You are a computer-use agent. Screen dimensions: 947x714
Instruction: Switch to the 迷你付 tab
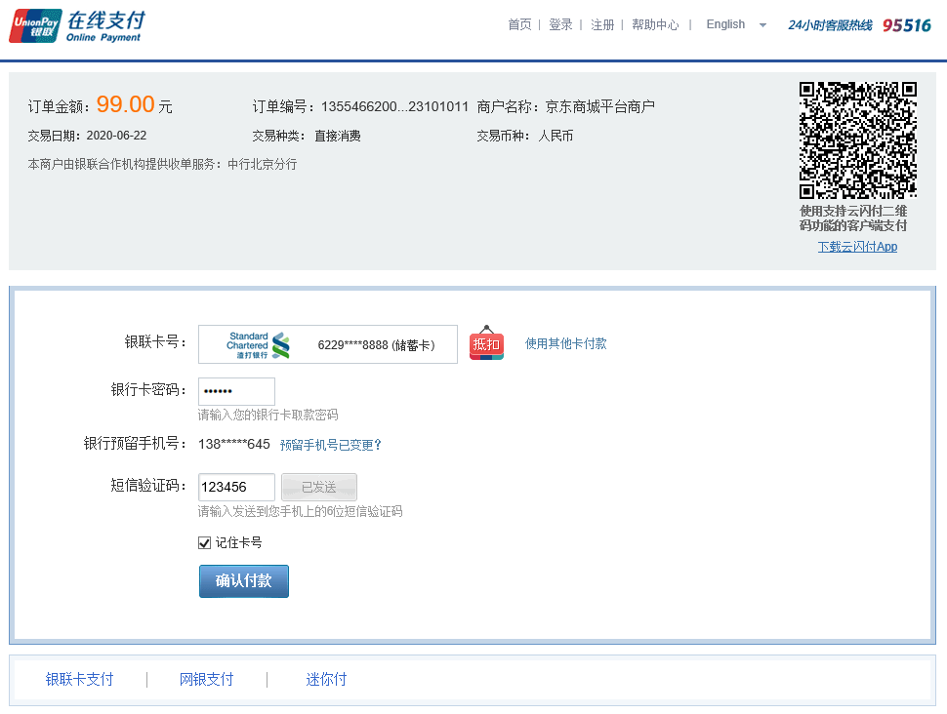tap(326, 680)
